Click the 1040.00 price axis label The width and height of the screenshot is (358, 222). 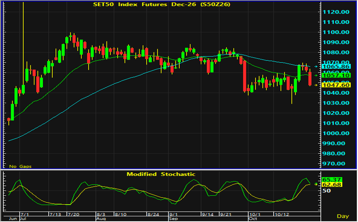[336, 93]
